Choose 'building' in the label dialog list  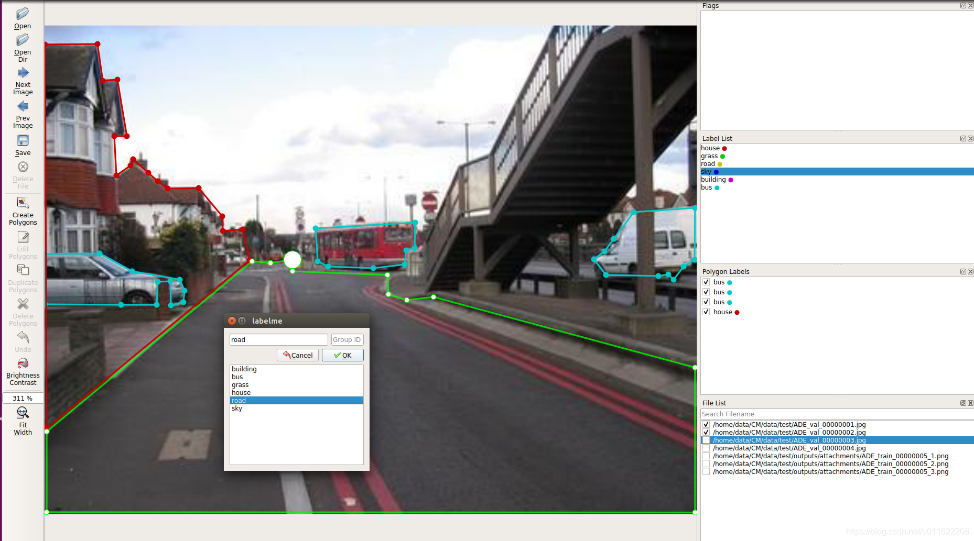(244, 369)
